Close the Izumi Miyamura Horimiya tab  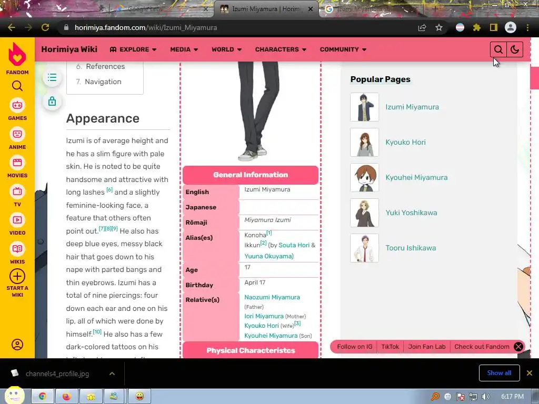[x=311, y=9]
